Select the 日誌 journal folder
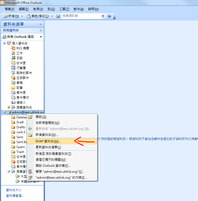 19,58
